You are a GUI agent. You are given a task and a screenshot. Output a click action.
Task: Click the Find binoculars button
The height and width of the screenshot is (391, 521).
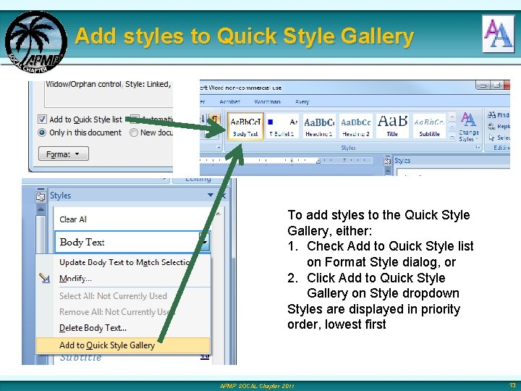(498, 115)
